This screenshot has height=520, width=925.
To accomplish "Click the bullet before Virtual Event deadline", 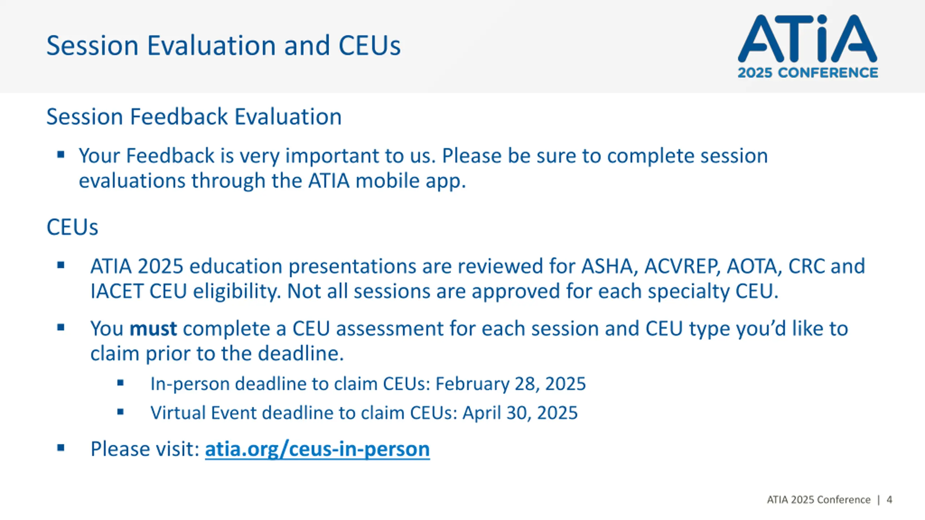I will click(x=120, y=412).
